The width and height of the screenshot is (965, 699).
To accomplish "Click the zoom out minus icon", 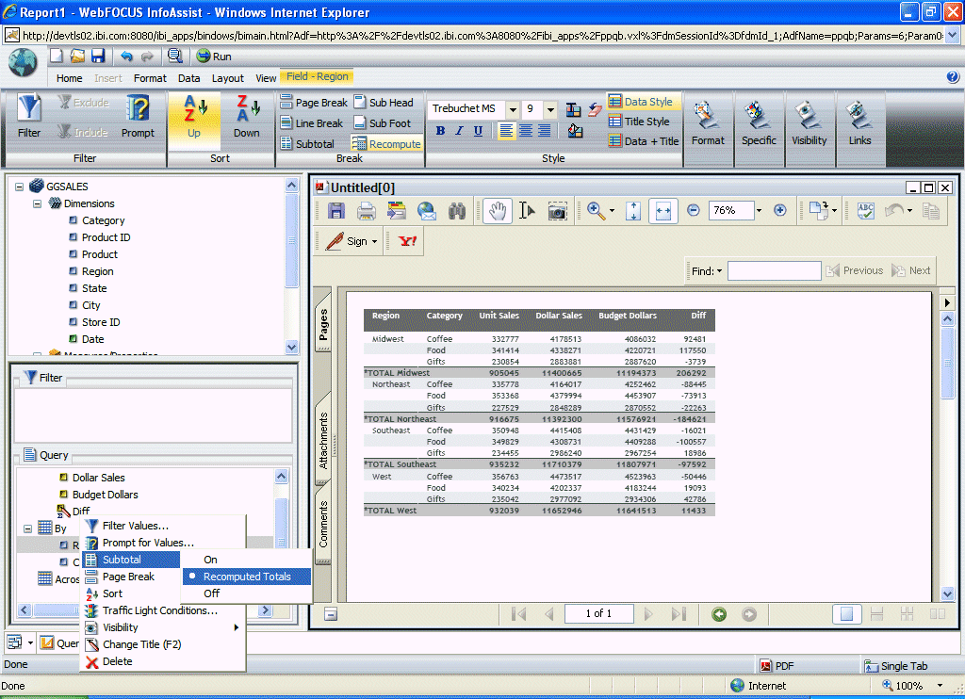I will pos(693,210).
